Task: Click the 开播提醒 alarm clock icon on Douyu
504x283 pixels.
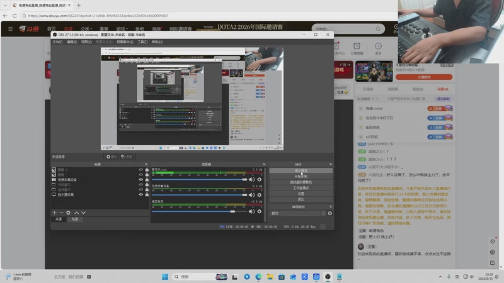Action: pos(357,46)
